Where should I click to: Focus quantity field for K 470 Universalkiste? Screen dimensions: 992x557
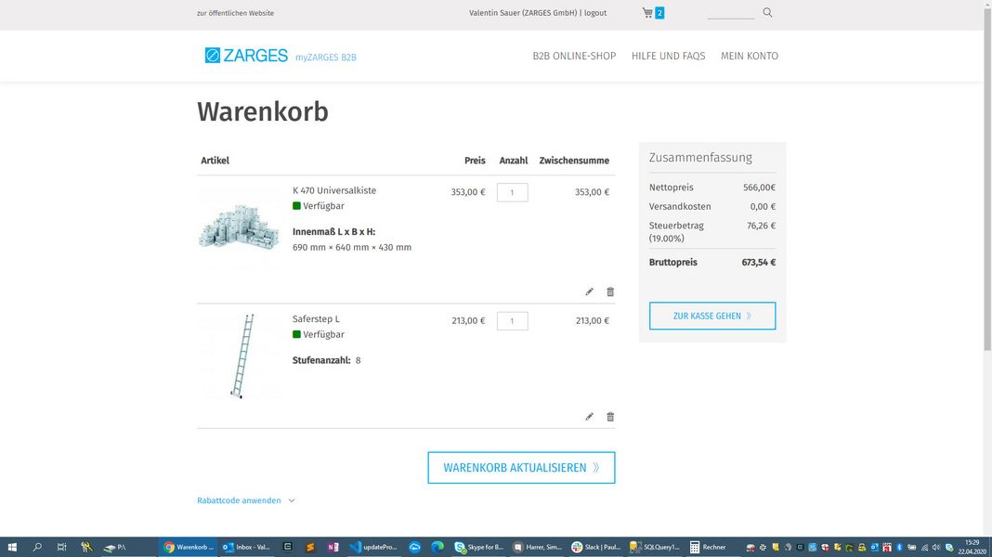pyautogui.click(x=512, y=192)
